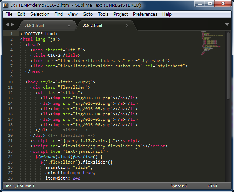
Task: Click the "img/016-03.png" src value
Action: [93, 109]
